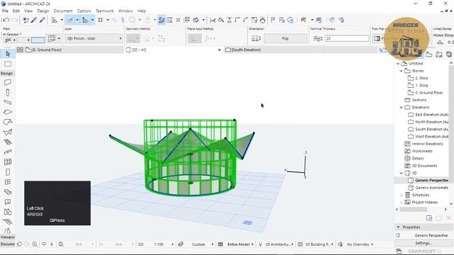This screenshot has width=454, height=255.
Task: Open the Document menu
Action: point(63,11)
